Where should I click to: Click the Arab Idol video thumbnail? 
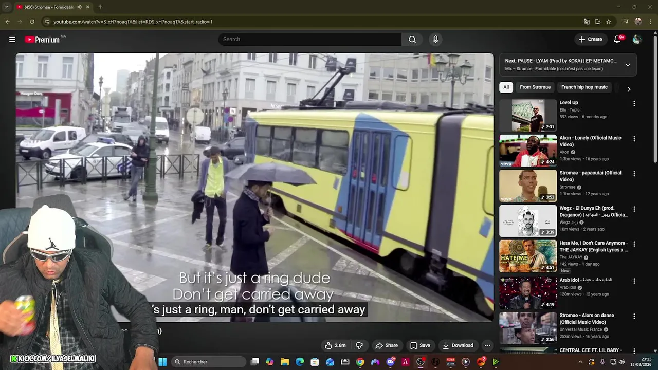(x=528, y=293)
